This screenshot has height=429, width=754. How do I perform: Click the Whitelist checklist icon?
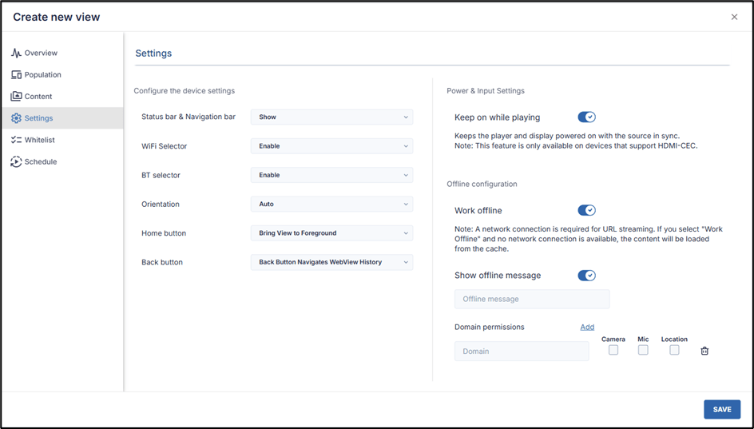click(x=16, y=140)
